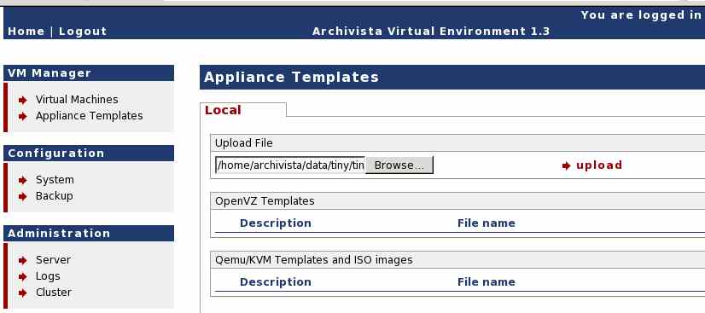Image resolution: width=705 pixels, height=313 pixels.
Task: Click the upload link
Action: pos(599,165)
